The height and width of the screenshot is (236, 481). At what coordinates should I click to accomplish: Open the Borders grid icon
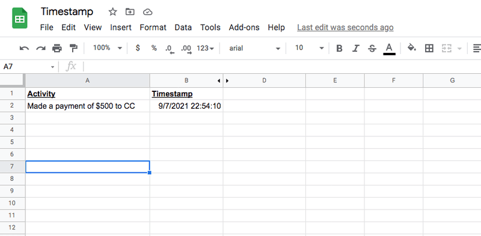tap(429, 48)
